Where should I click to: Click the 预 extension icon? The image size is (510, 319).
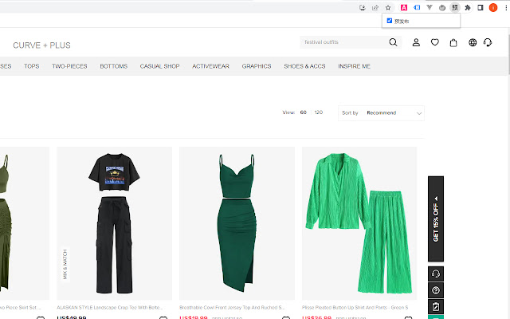[455, 7]
